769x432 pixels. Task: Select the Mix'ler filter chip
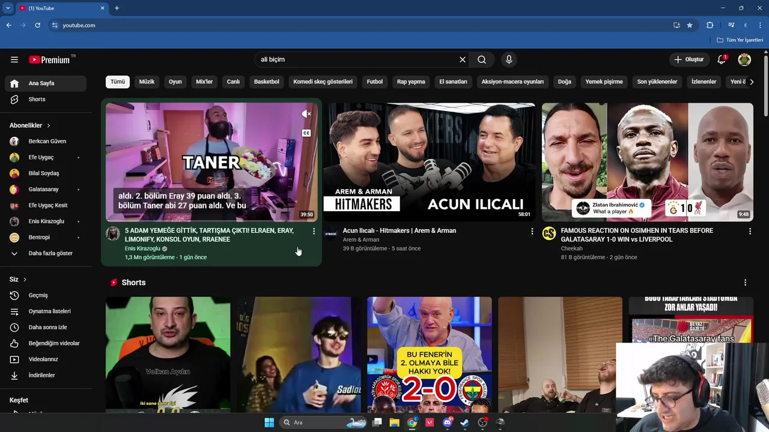(x=204, y=82)
